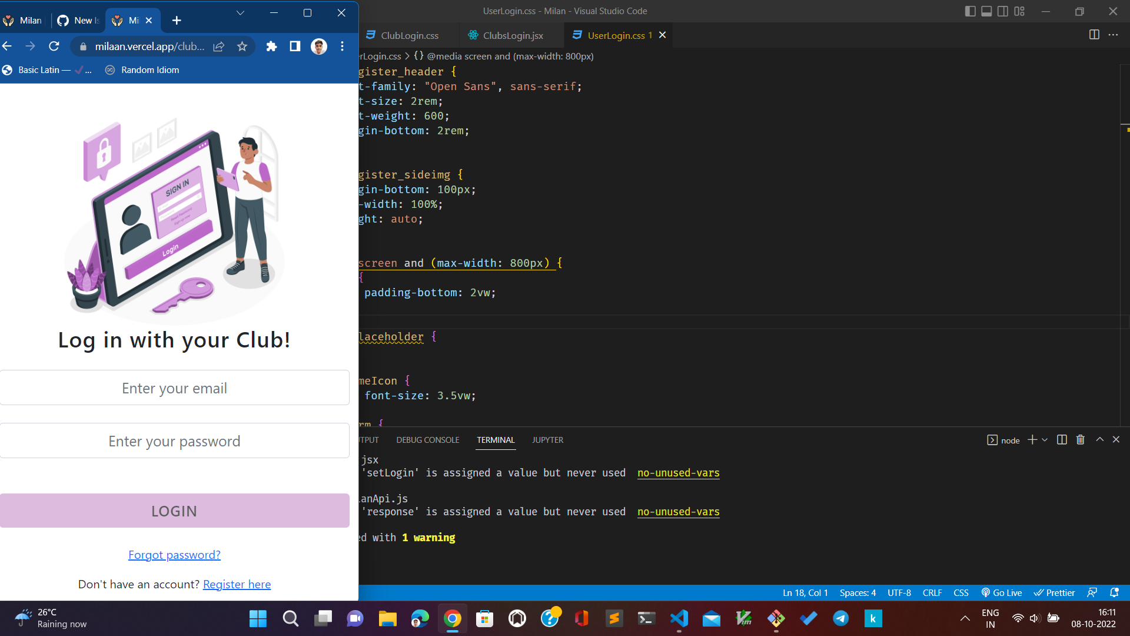Click the Split Editor Right icon
Screen dimensions: 1130x636
(1094, 35)
